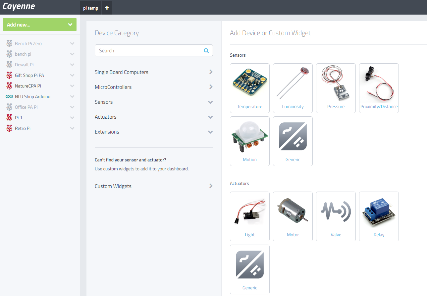Expand the Bench Pi Zero device chevron
This screenshot has width=427, height=296.
pos(72,43)
